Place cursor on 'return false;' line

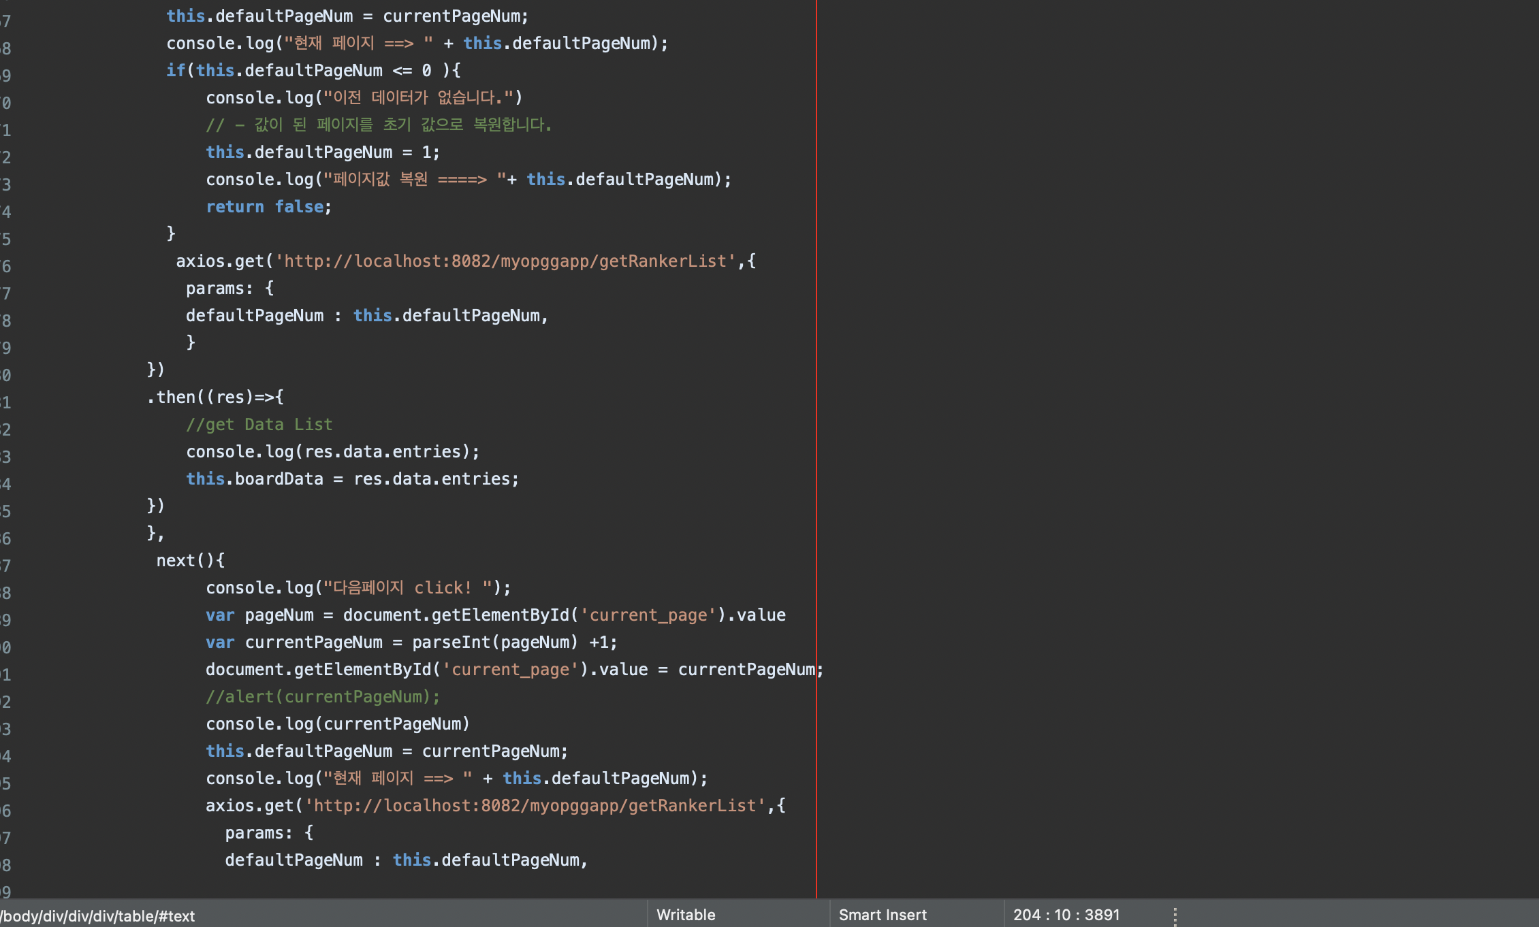point(268,207)
